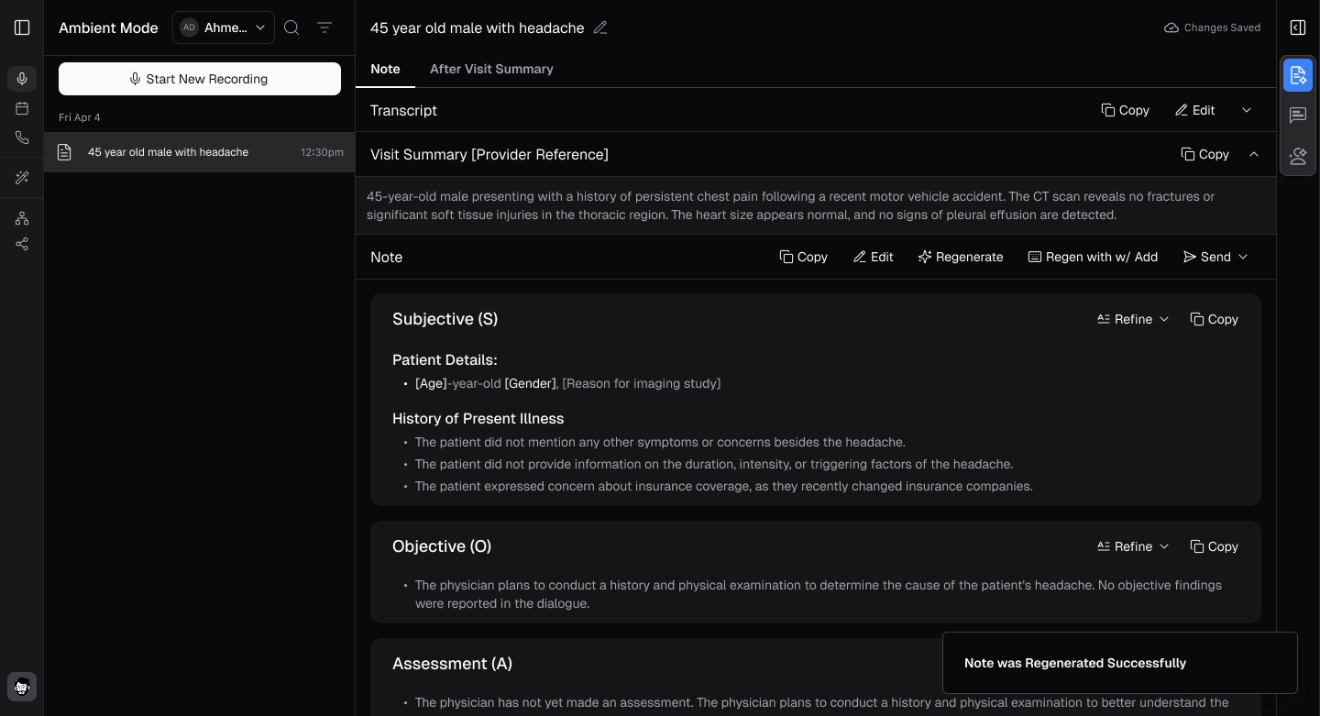Open the Send dropdown in Note toolbar
This screenshot has width=1320, height=716.
pos(1215,257)
